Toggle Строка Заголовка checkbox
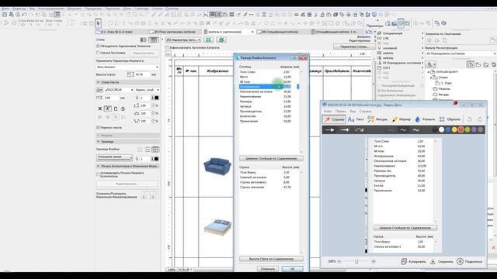The height and width of the screenshot is (279, 497). pyautogui.click(x=98, y=53)
